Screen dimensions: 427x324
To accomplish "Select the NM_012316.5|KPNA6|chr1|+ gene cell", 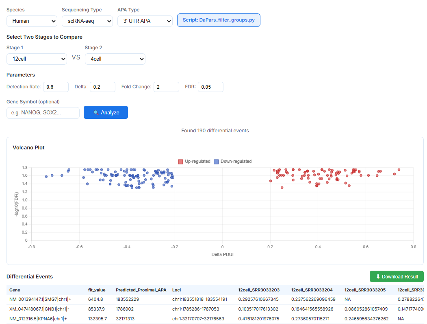I will click(38, 319).
